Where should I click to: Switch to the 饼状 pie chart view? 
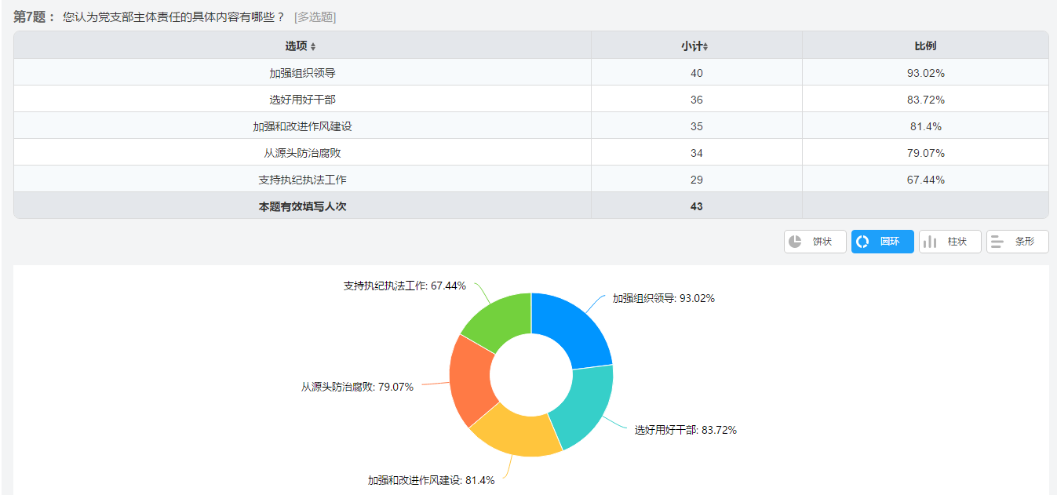click(x=815, y=242)
